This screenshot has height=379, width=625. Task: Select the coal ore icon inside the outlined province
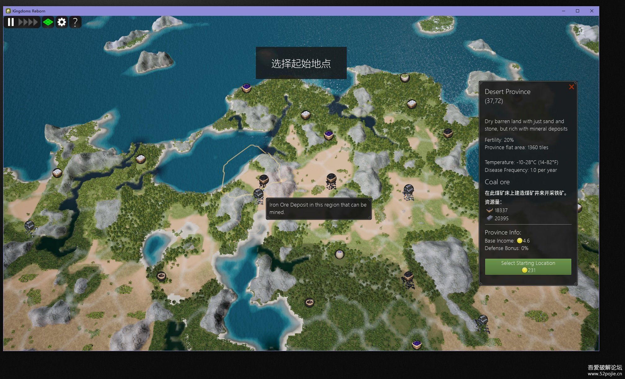264,180
